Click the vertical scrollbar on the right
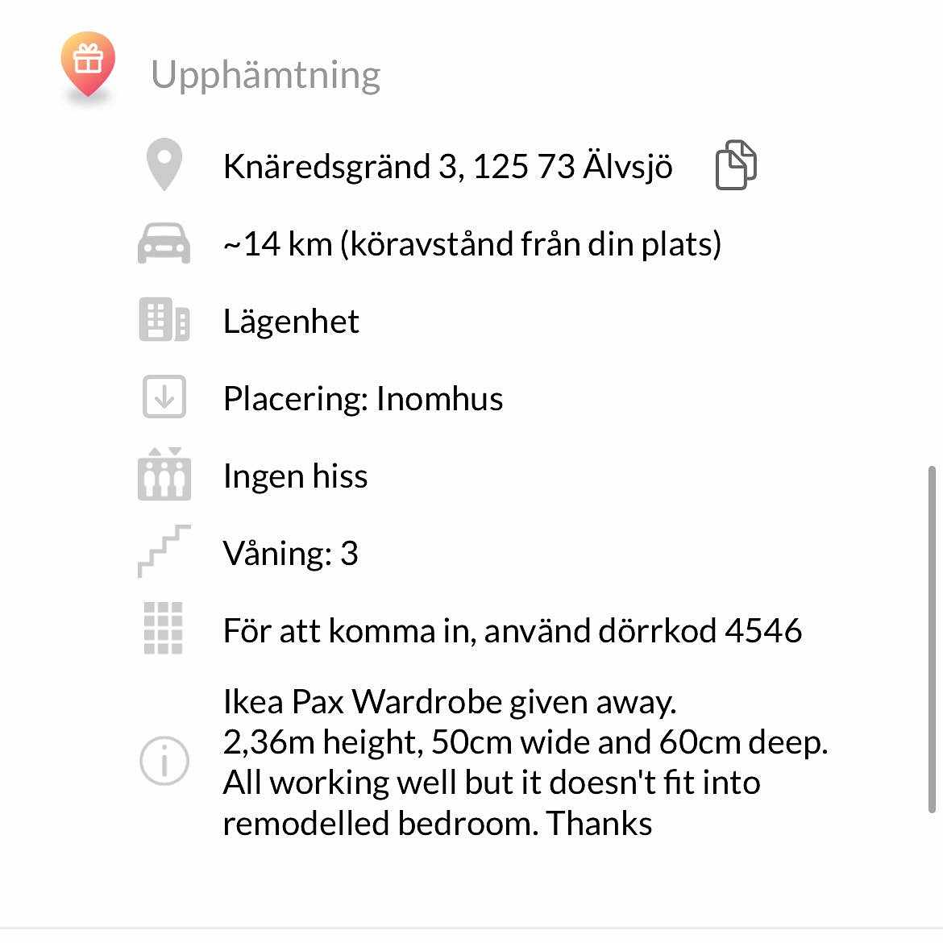 click(933, 638)
